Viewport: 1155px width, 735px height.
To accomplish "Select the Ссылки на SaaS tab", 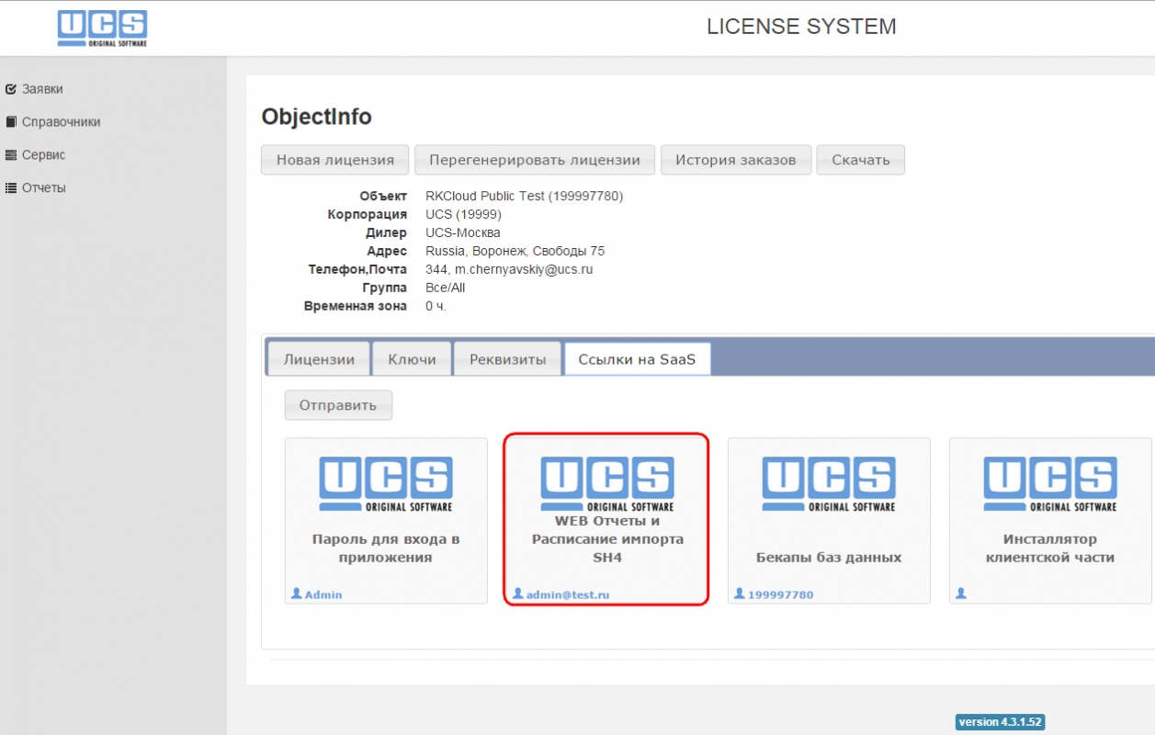I will pos(637,359).
